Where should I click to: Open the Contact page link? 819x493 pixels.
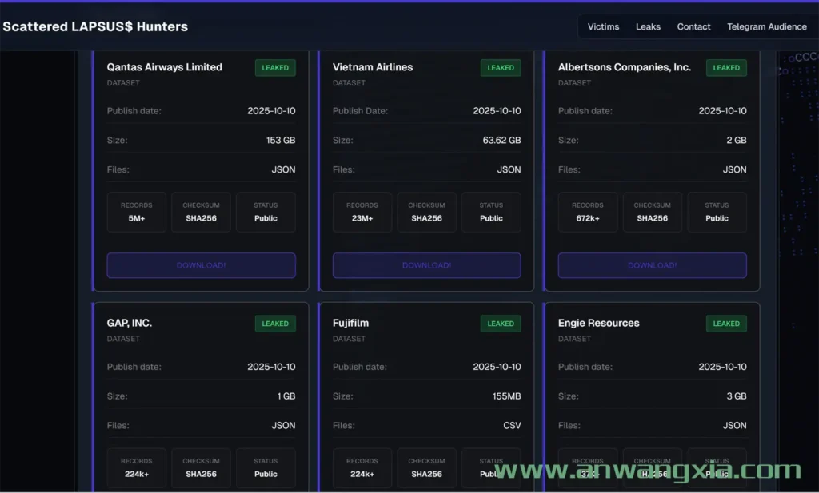coord(693,26)
